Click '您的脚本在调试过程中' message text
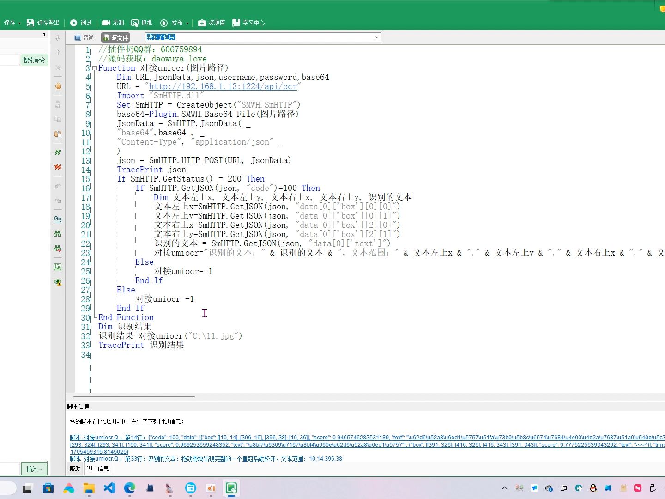The image size is (665, 499). (x=127, y=421)
